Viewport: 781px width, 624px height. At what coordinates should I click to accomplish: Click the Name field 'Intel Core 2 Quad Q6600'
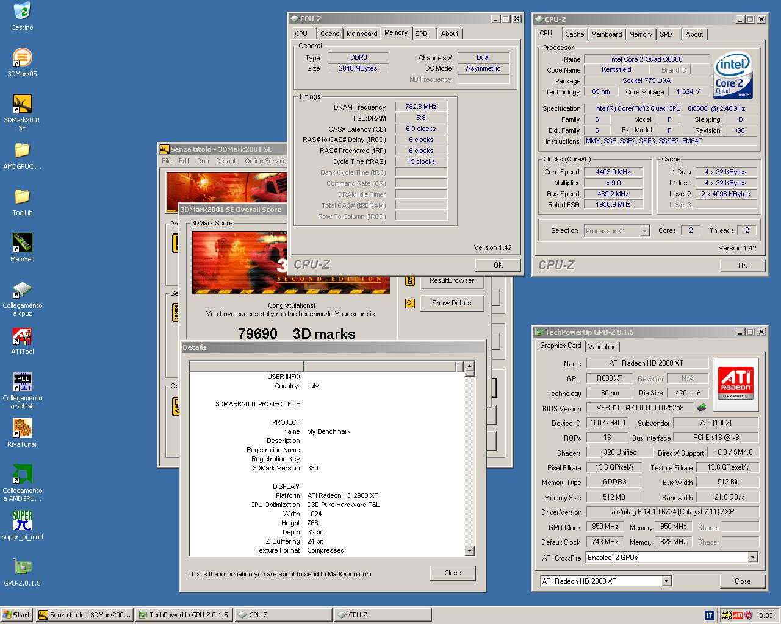click(646, 60)
